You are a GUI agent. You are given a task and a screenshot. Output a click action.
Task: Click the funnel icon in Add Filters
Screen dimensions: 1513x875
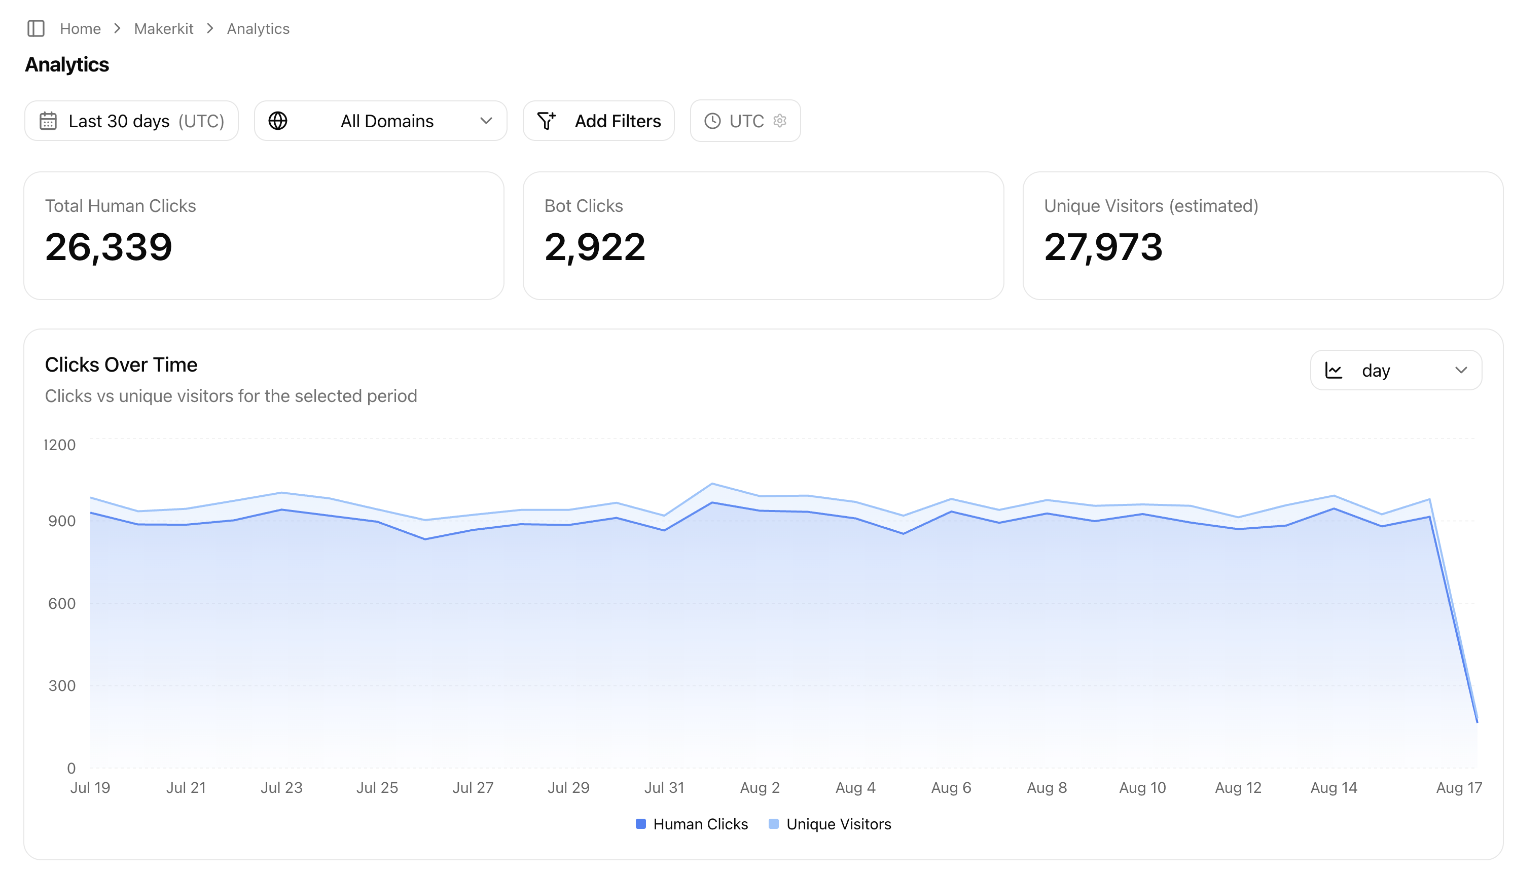pyautogui.click(x=547, y=121)
